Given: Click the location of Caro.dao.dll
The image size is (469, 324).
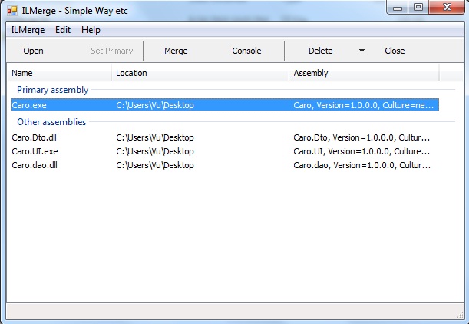Looking at the screenshot, I should point(155,165).
